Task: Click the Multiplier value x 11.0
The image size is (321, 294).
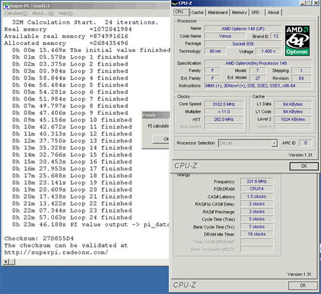Action: pyautogui.click(x=223, y=112)
